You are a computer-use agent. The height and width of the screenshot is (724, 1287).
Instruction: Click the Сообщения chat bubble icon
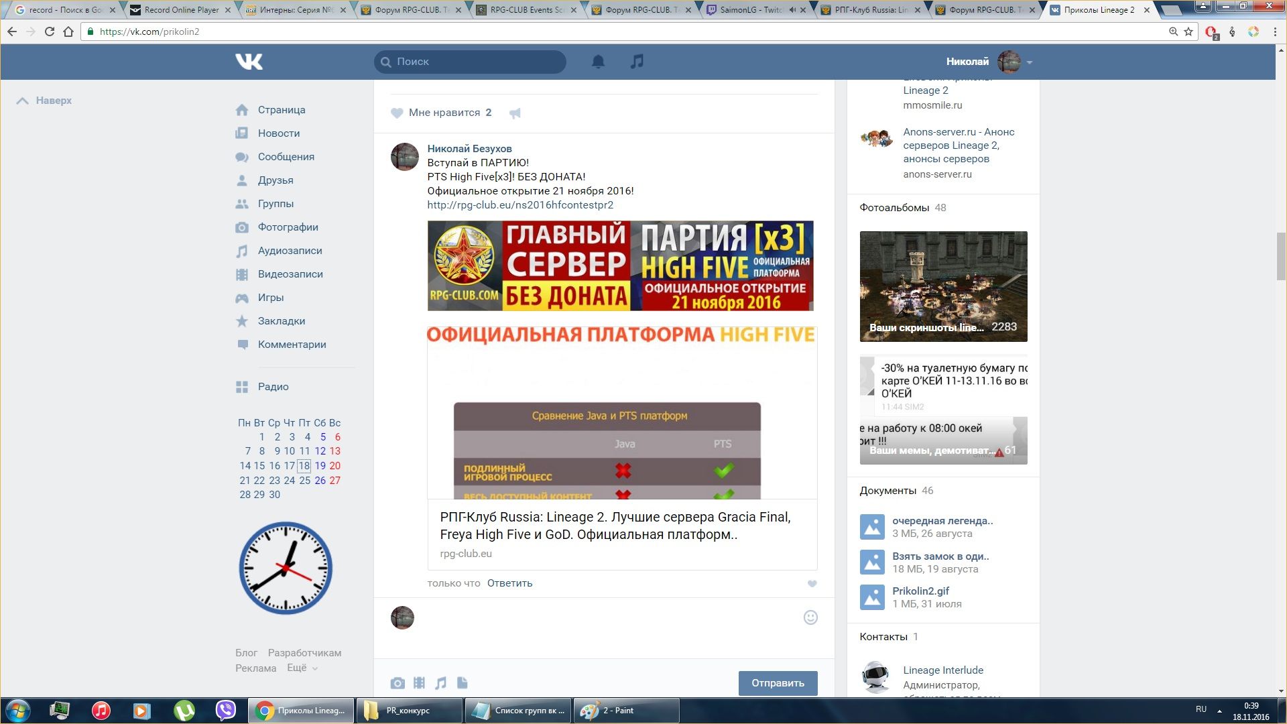point(242,157)
